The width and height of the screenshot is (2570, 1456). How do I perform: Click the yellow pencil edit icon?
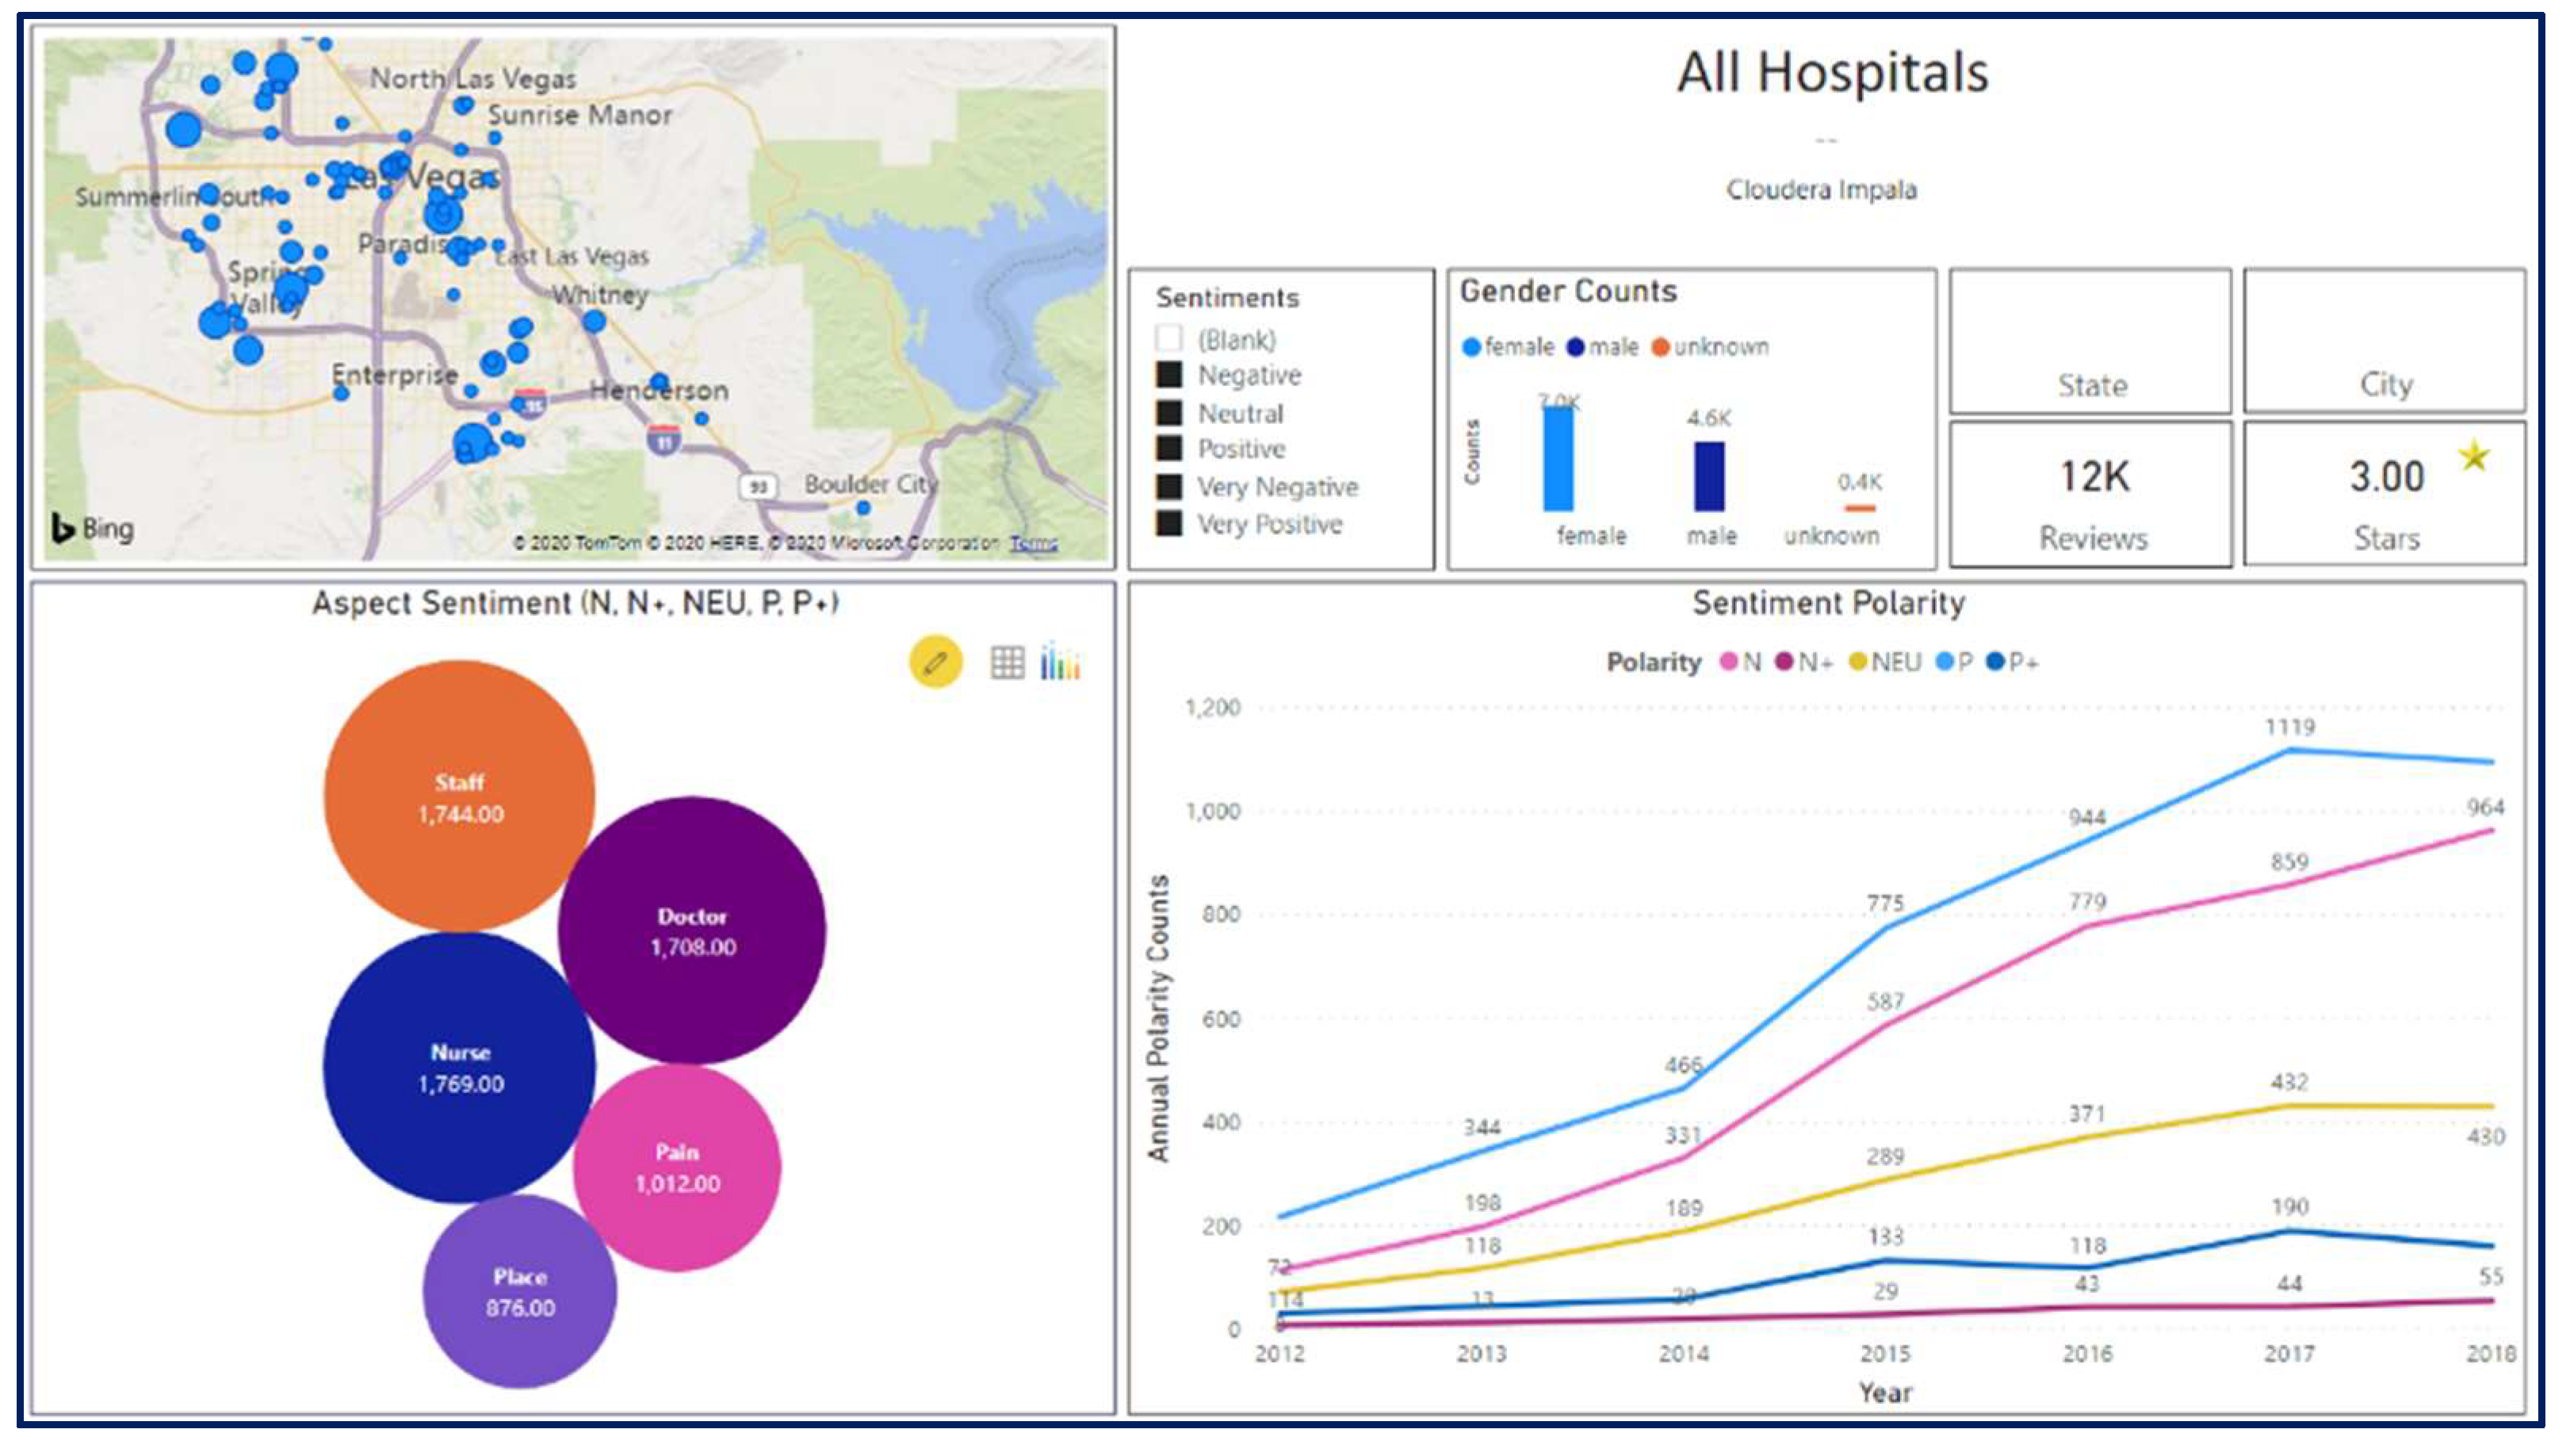click(935, 662)
